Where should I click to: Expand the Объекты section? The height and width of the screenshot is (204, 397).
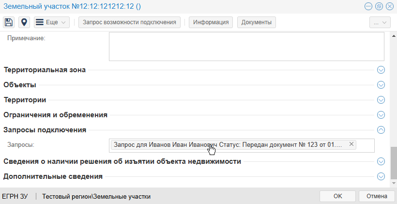coord(381,85)
